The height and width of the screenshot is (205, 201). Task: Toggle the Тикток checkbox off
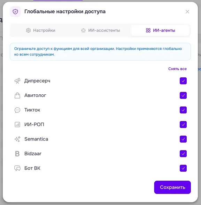[x=183, y=110]
